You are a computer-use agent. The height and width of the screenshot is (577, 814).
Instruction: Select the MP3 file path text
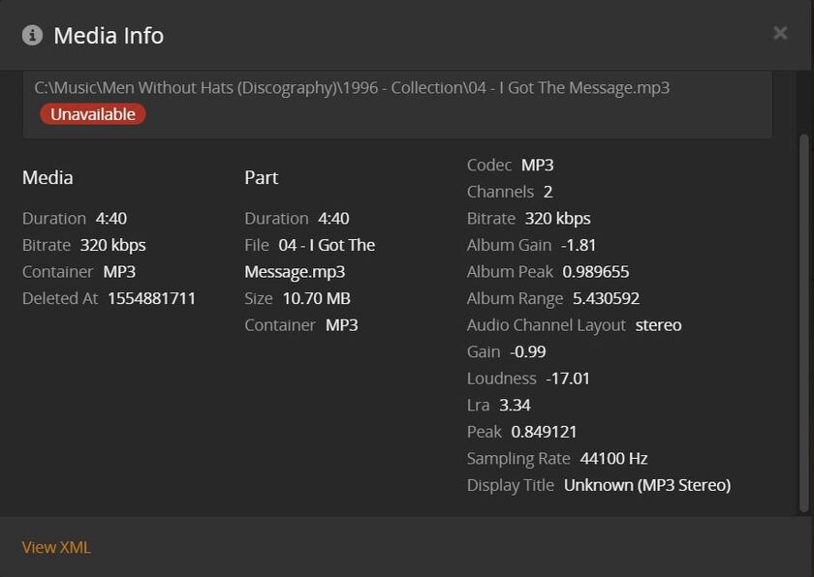[352, 88]
